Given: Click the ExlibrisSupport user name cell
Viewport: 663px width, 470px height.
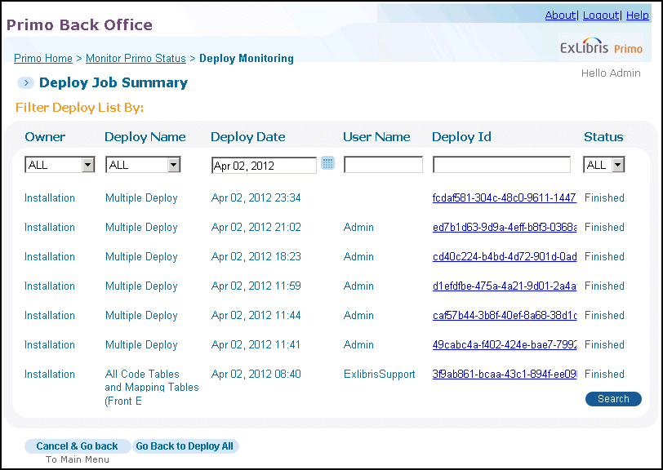Looking at the screenshot, I should (380, 374).
